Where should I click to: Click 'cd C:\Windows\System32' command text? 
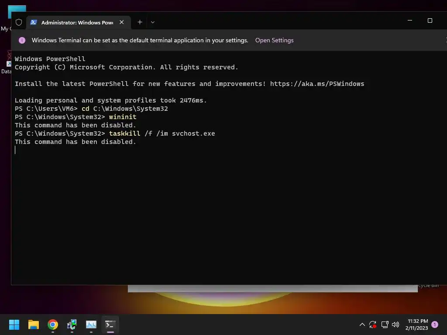(124, 109)
